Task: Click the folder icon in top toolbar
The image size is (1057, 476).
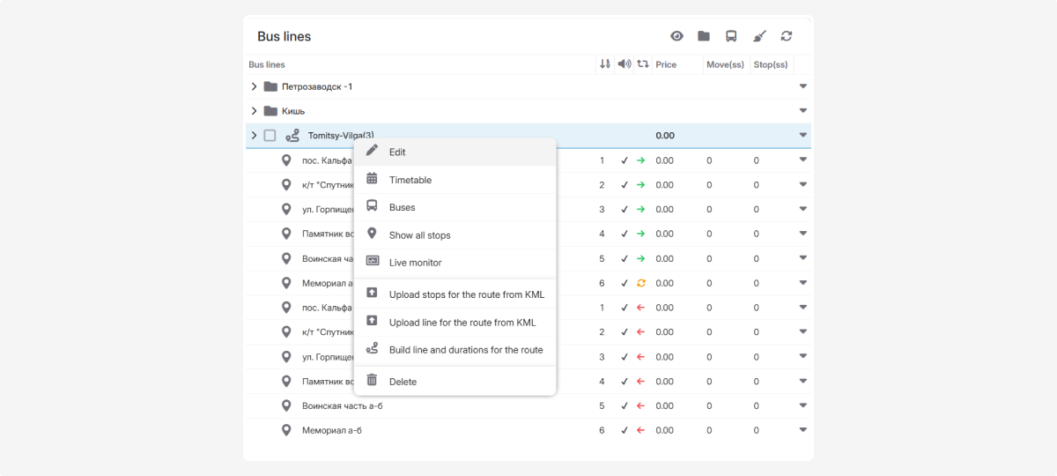Action: 704,36
